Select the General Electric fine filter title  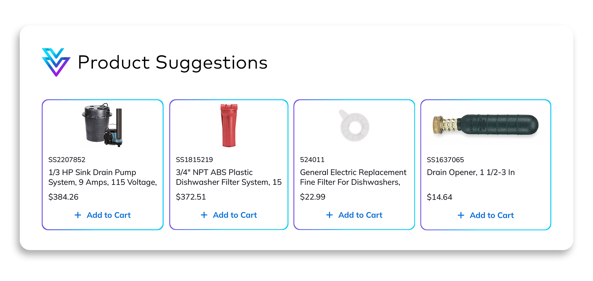[353, 177]
